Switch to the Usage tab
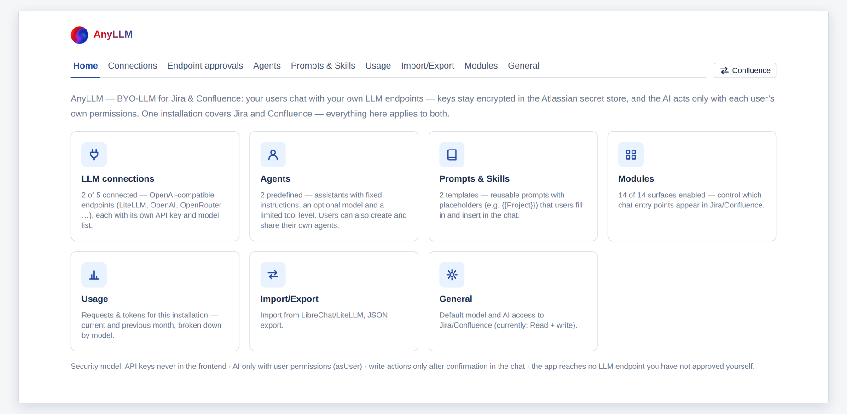The width and height of the screenshot is (847, 414). pos(378,66)
